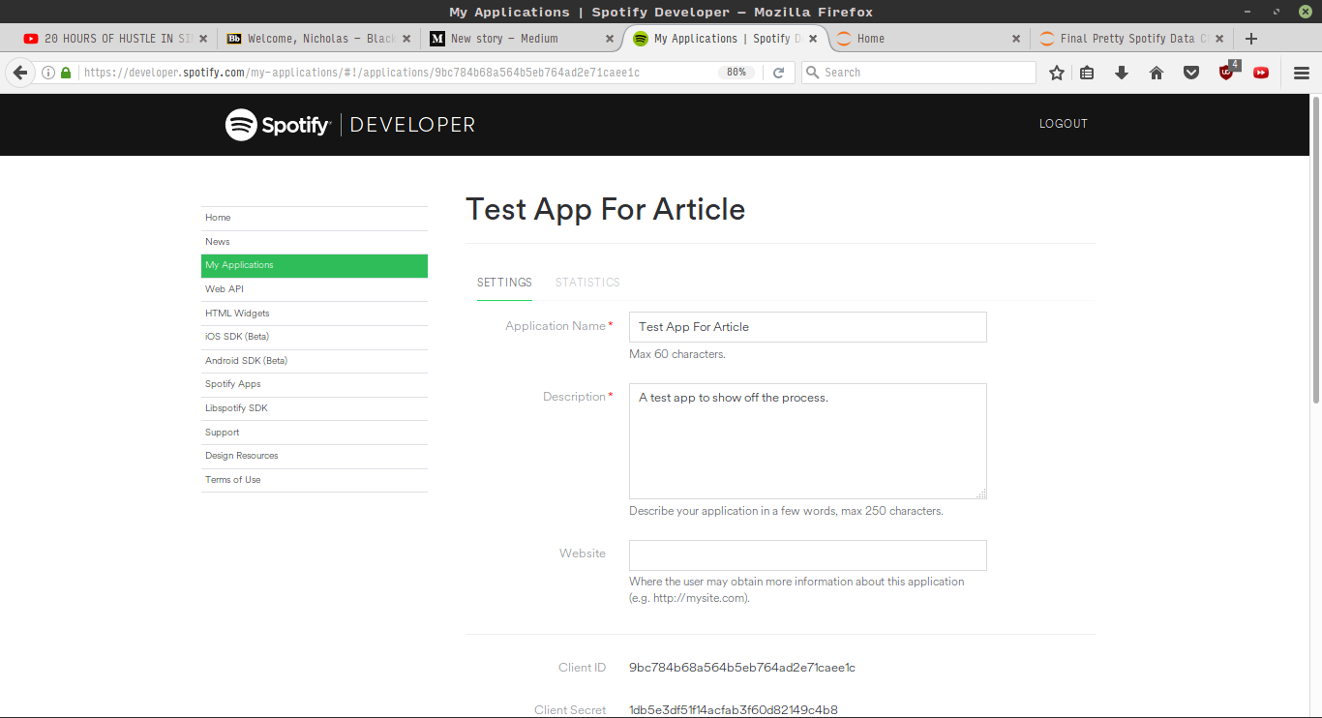Screen dimensions: 1322x718
Task: Close the My Applications Spotify tab
Action: [813, 39]
